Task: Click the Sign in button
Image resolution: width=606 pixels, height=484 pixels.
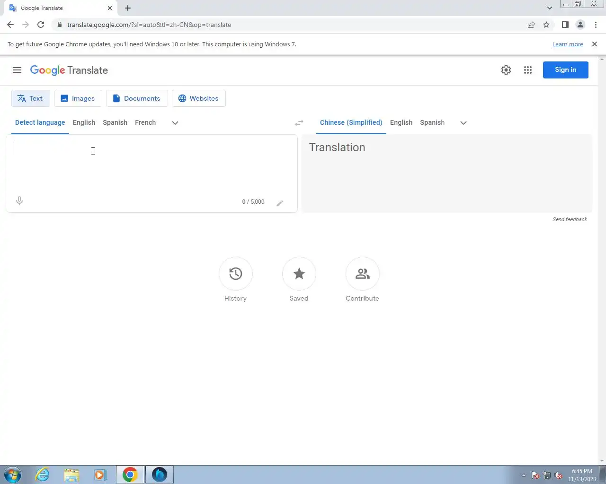Action: coord(565,70)
